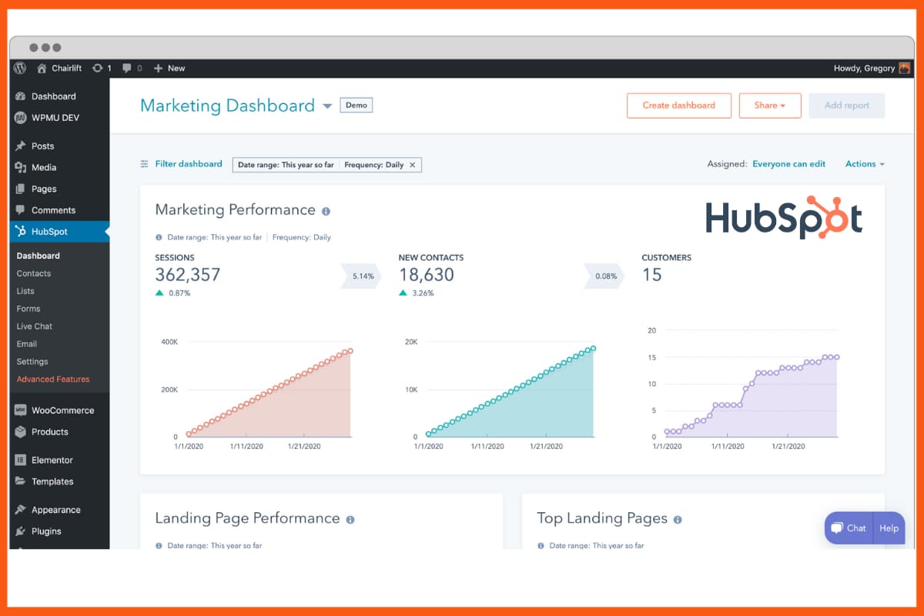Image resolution: width=924 pixels, height=616 pixels.
Task: Click the Appearance paintbrush icon
Action: (21, 509)
